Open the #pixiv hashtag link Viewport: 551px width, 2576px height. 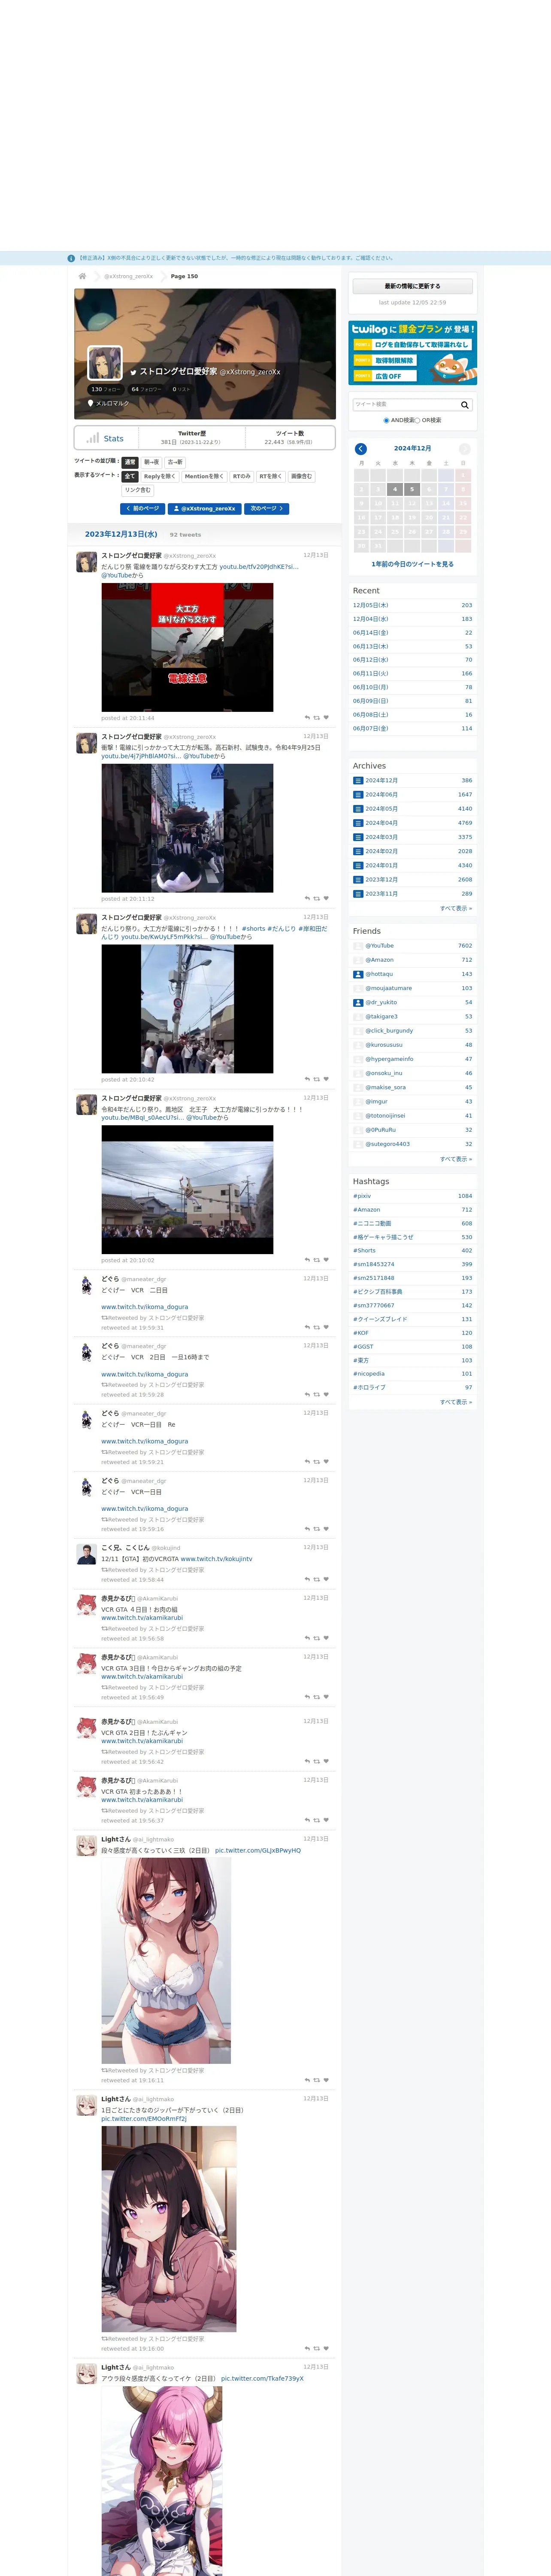[362, 1196]
